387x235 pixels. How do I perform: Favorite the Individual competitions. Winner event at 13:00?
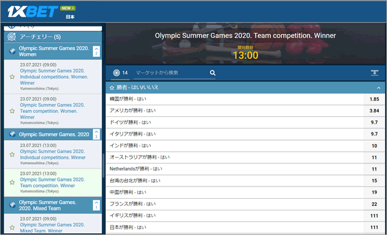12,154
